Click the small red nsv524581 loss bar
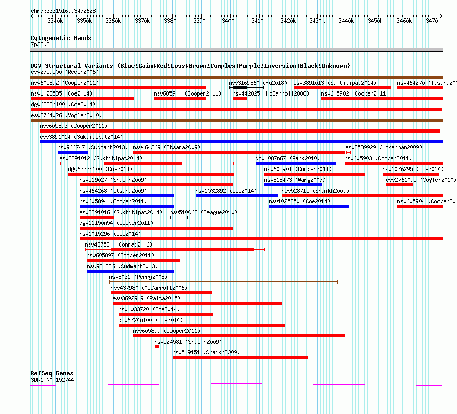The image size is (457, 414). click(157, 347)
